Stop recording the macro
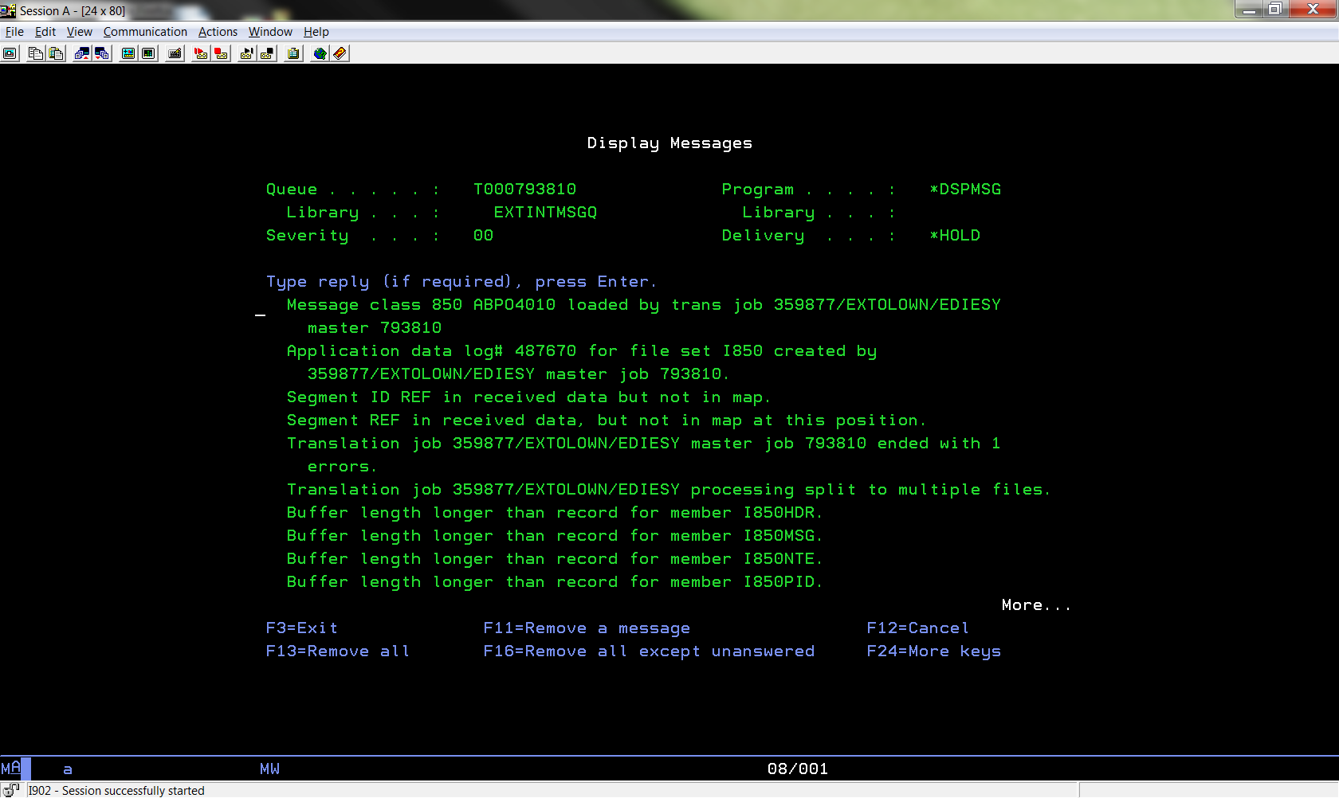This screenshot has height=798, width=1339. (x=222, y=53)
